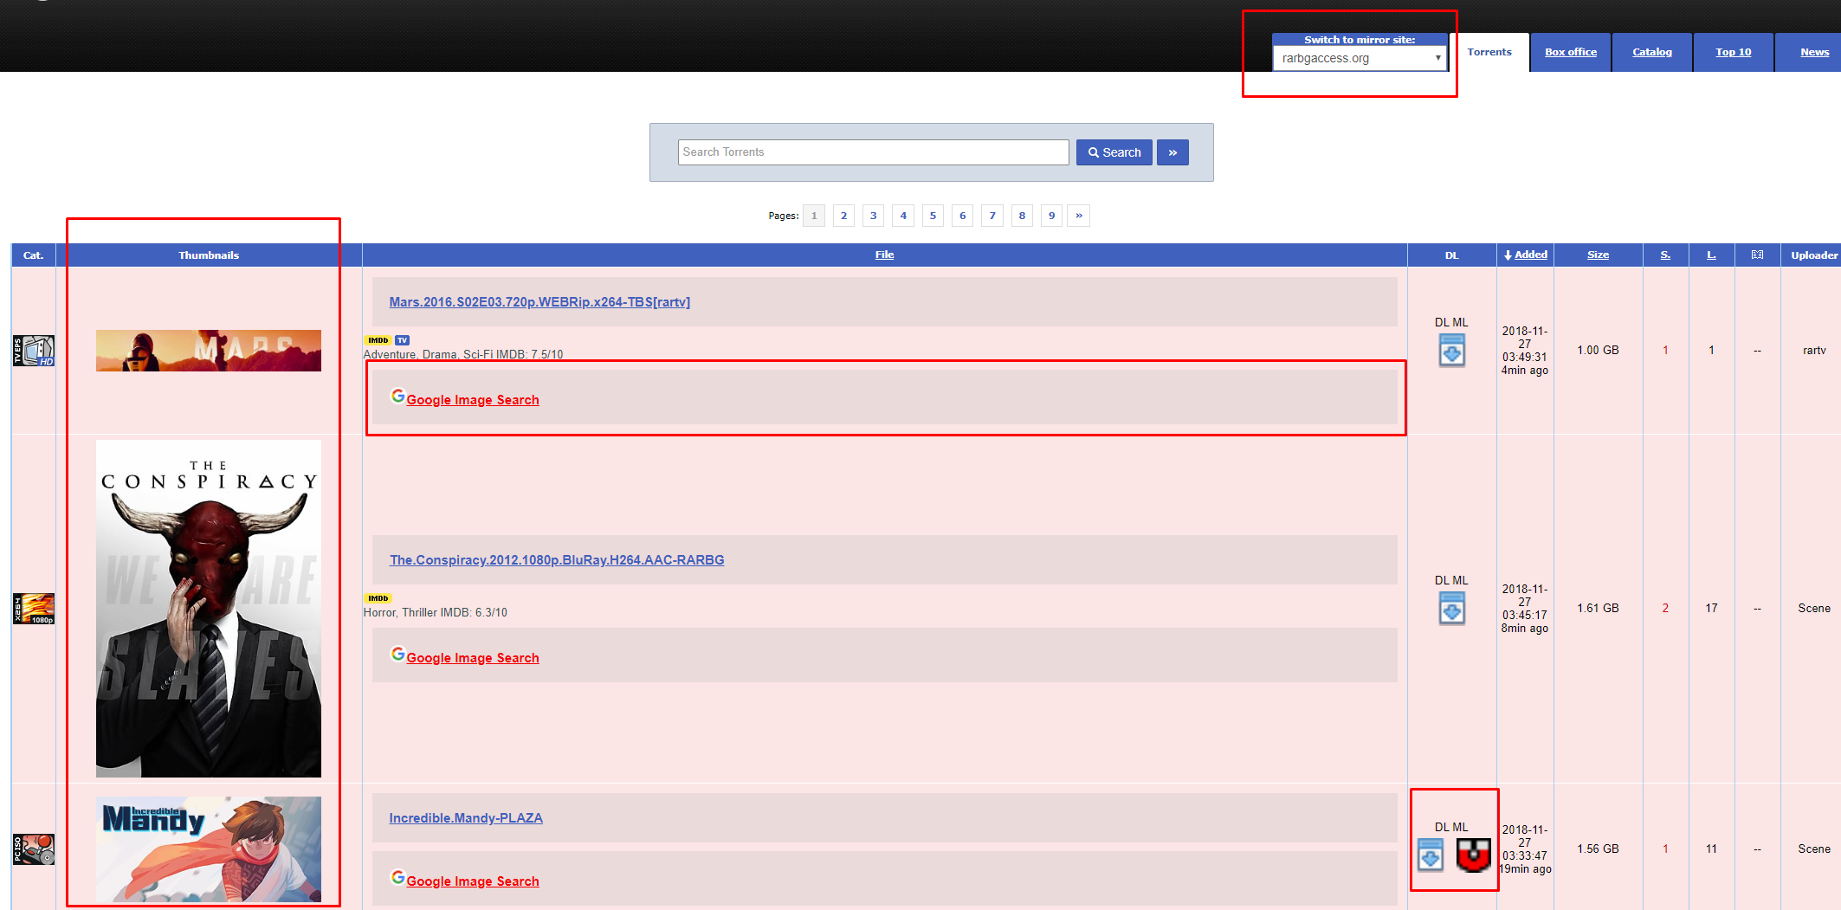Go to page 2

pyautogui.click(x=843, y=216)
